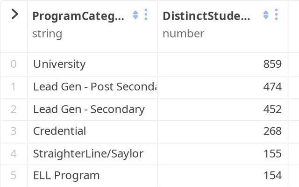Select the ProgramCategory column header title
The height and width of the screenshot is (187, 299).
point(78,15)
